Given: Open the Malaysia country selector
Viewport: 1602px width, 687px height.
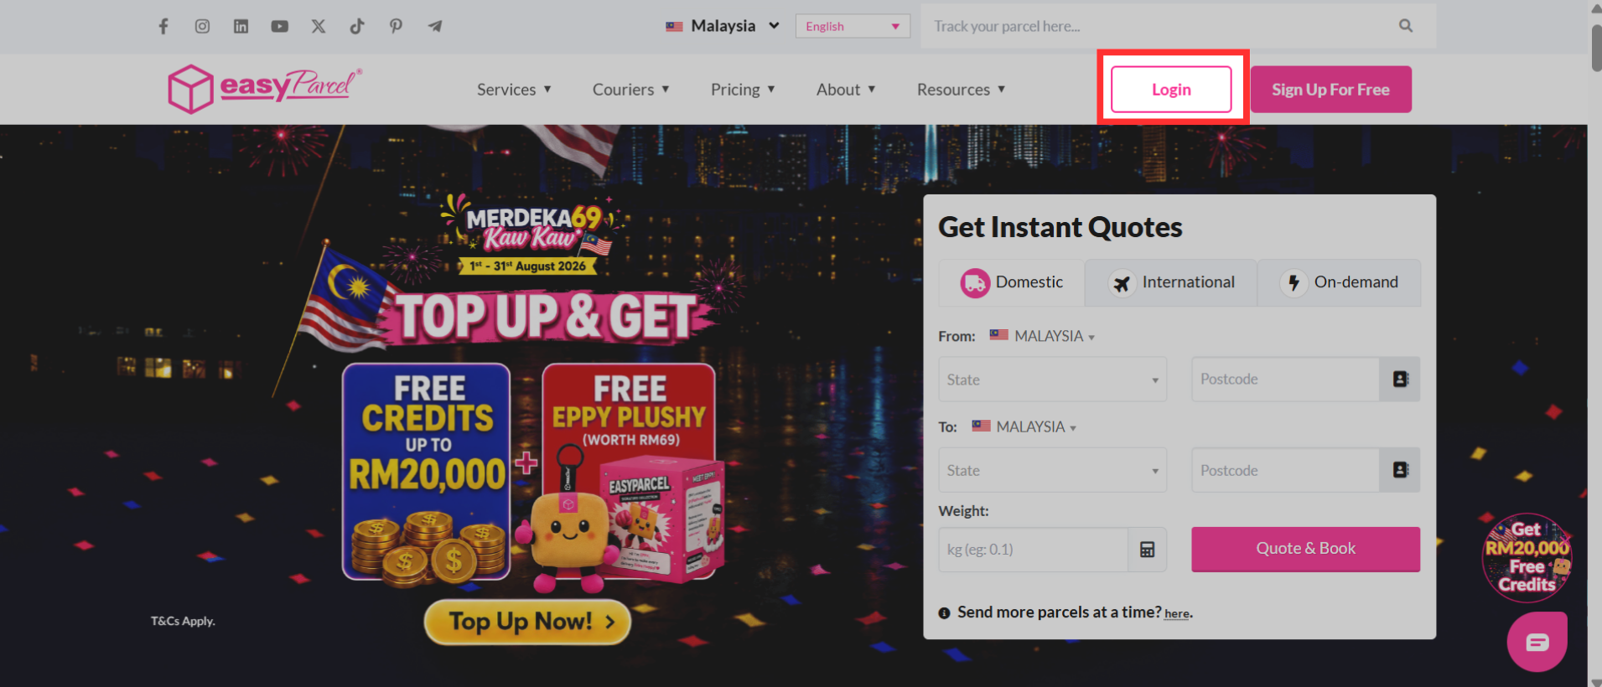Looking at the screenshot, I should click(723, 26).
